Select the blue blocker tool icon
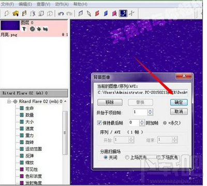207x186 pixels. pyautogui.click(x=106, y=13)
